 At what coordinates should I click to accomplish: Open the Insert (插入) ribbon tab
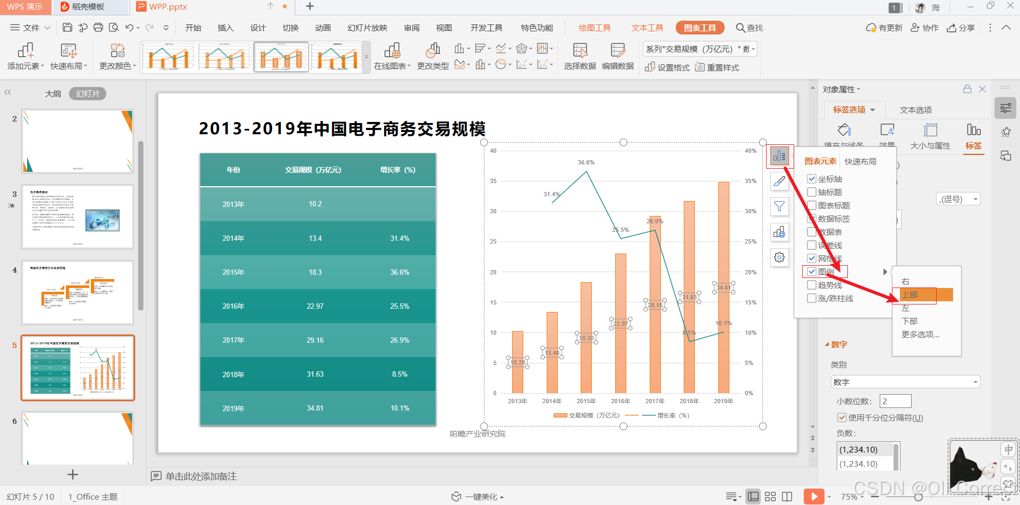(x=225, y=28)
